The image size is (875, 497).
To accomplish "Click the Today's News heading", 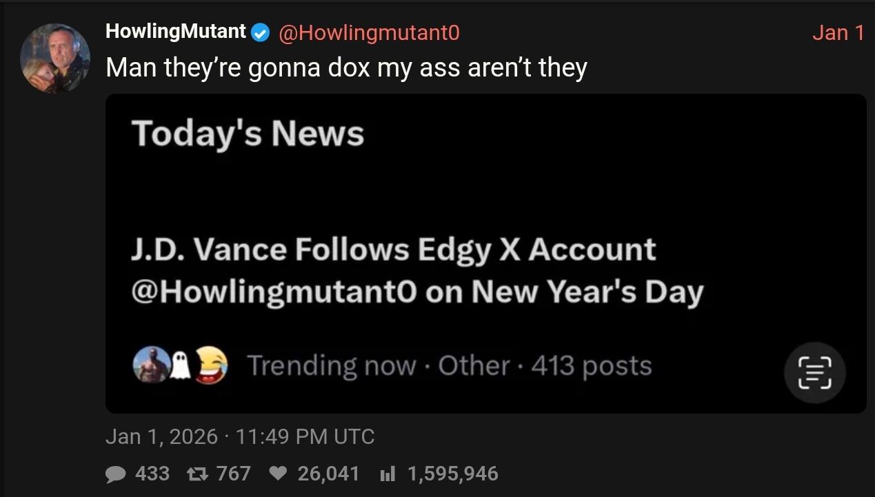I will pos(248,132).
